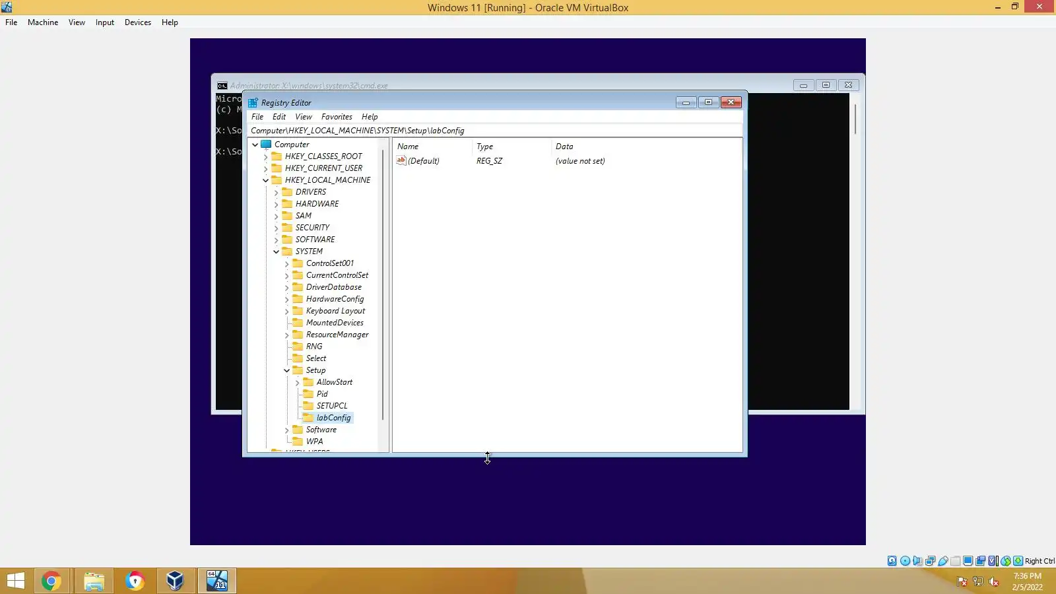Viewport: 1056px width, 594px height.
Task: Select the Select key under SYSTEM
Action: click(315, 358)
